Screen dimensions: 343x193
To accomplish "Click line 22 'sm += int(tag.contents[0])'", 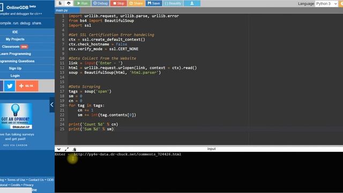I will 107,115.
